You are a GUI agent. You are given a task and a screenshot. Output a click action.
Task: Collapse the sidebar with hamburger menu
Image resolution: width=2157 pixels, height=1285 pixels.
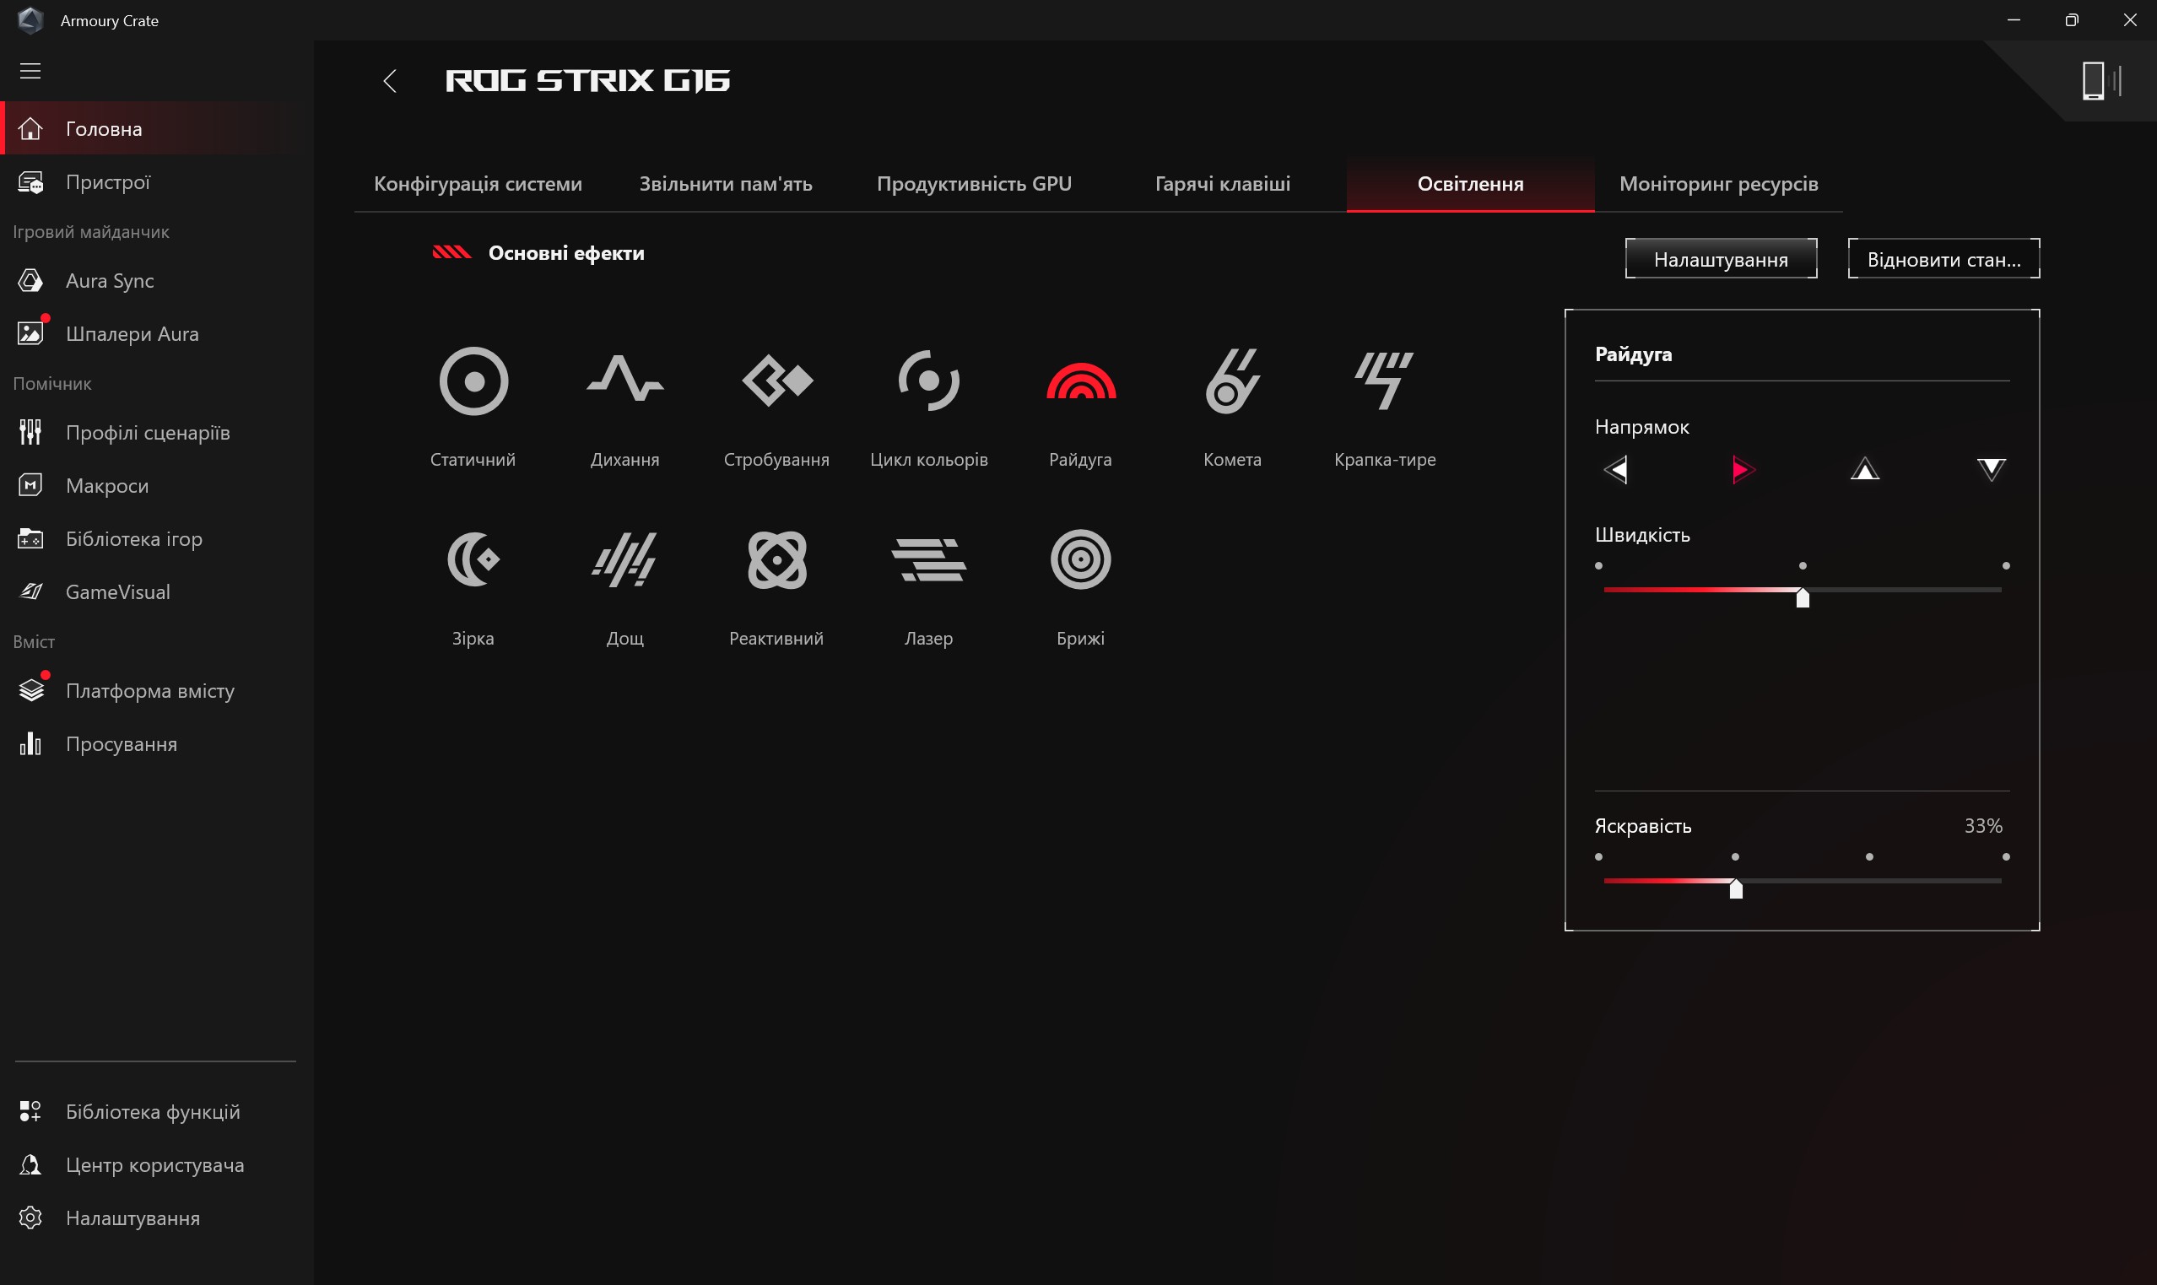(x=30, y=71)
